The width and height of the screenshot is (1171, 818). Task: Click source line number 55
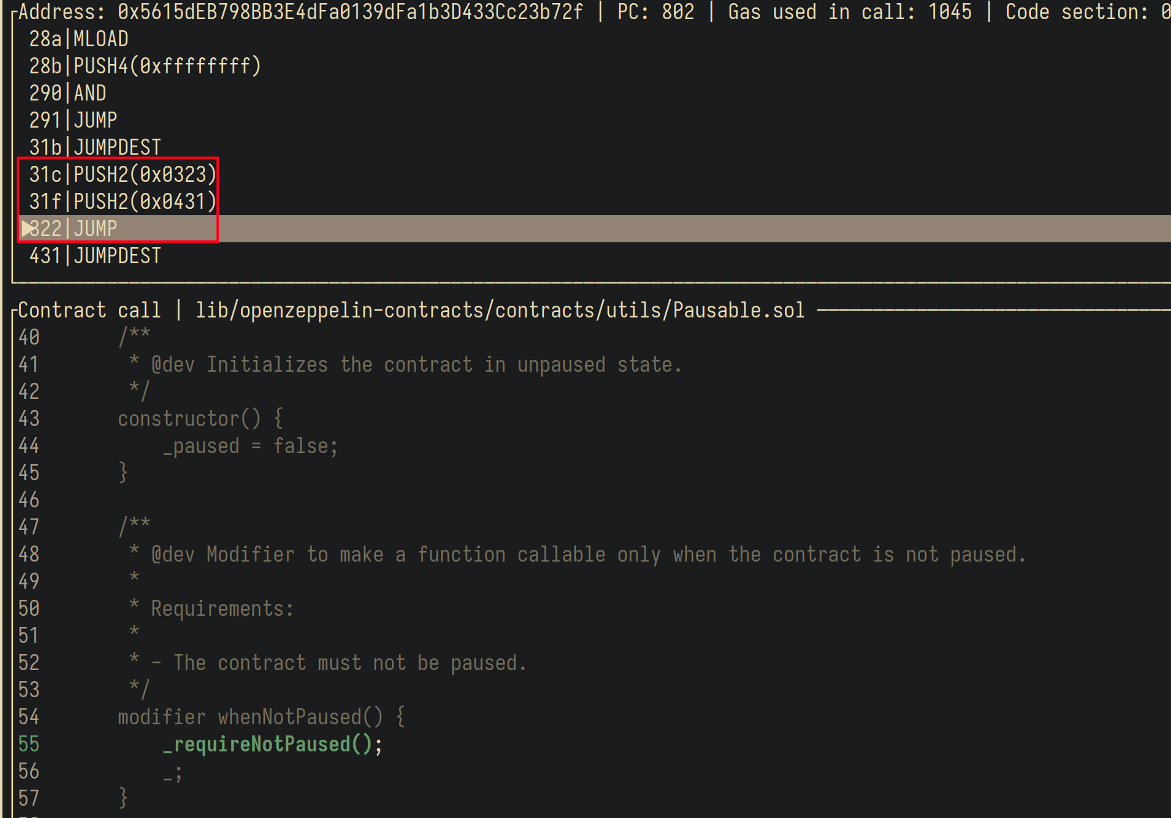pos(29,745)
